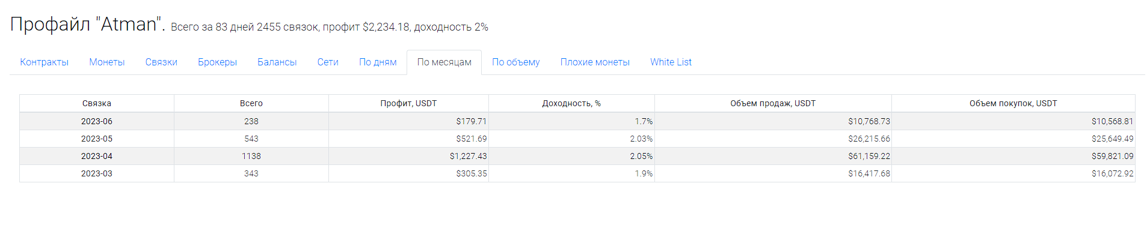Go to the Балансы tab
This screenshot has height=231, width=1147.
[277, 62]
